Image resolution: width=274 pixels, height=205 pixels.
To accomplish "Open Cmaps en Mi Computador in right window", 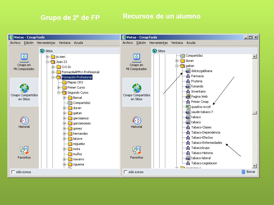I will pyautogui.click(x=136, y=62).
